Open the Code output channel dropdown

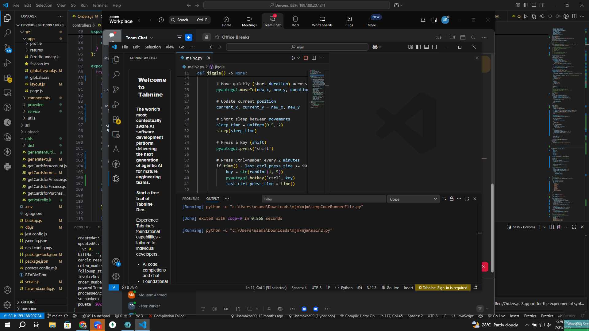(x=413, y=199)
